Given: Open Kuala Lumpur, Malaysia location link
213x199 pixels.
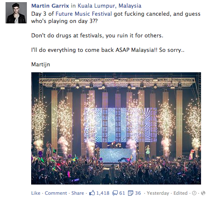Looking at the screenshot, I should pos(109,6).
